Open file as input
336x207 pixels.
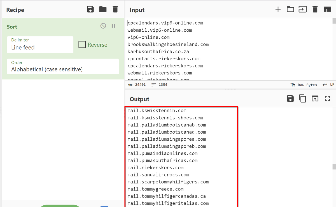(x=303, y=10)
